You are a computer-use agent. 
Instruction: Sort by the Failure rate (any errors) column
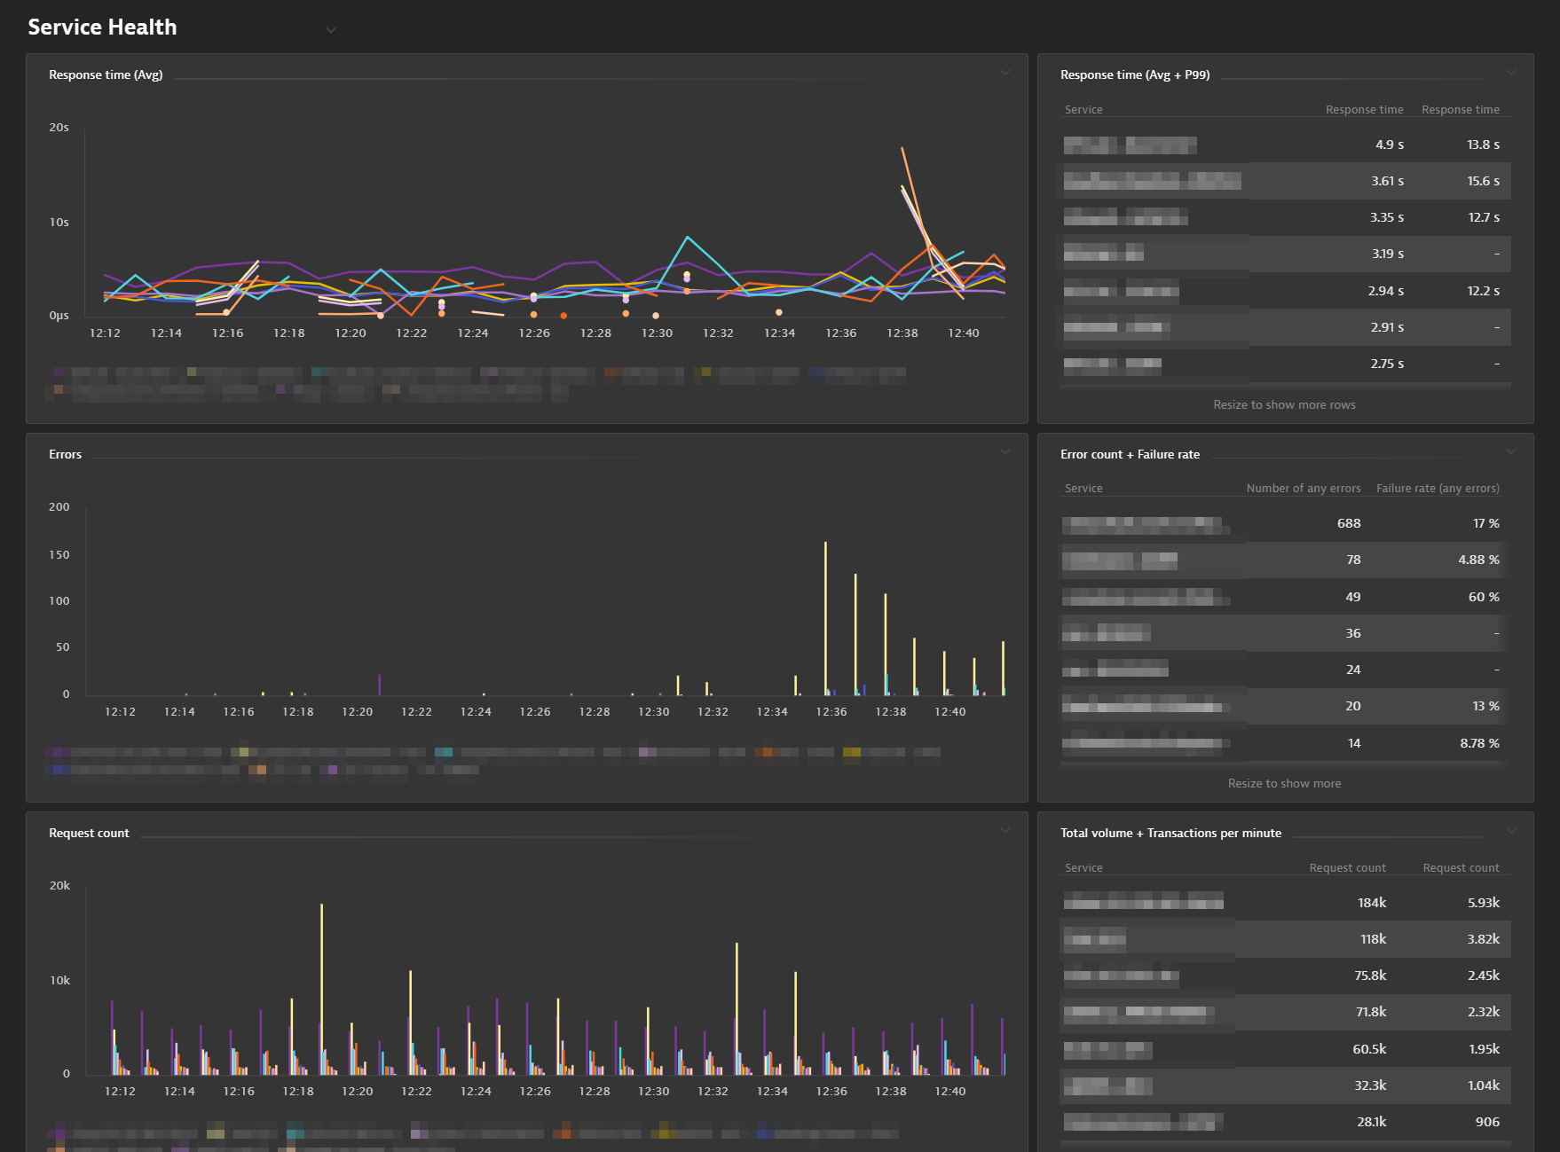click(1438, 489)
